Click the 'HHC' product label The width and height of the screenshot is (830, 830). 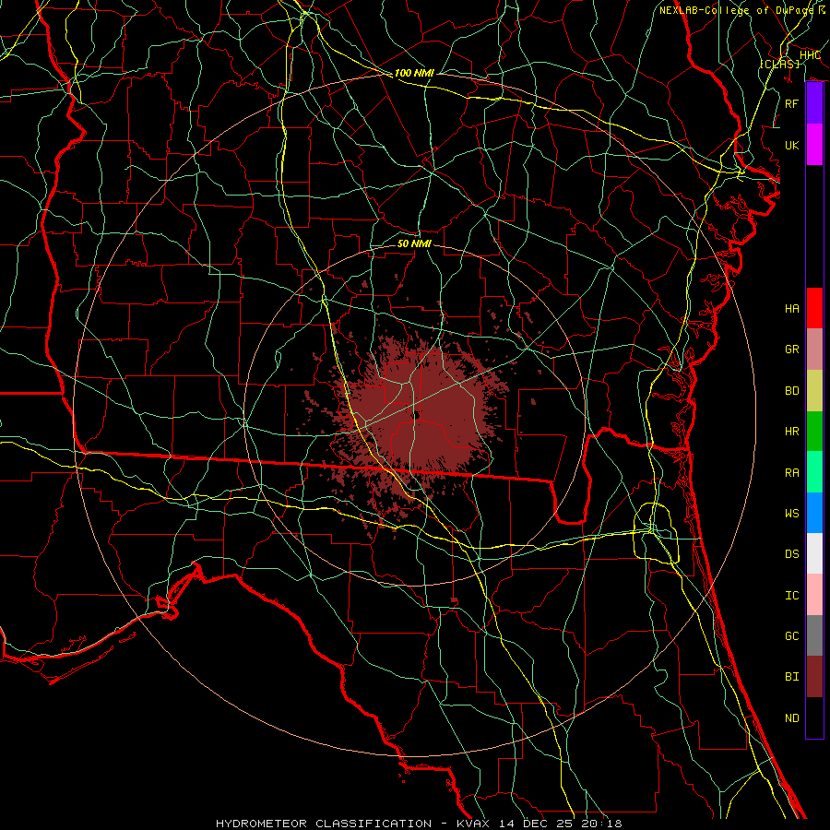(x=810, y=55)
